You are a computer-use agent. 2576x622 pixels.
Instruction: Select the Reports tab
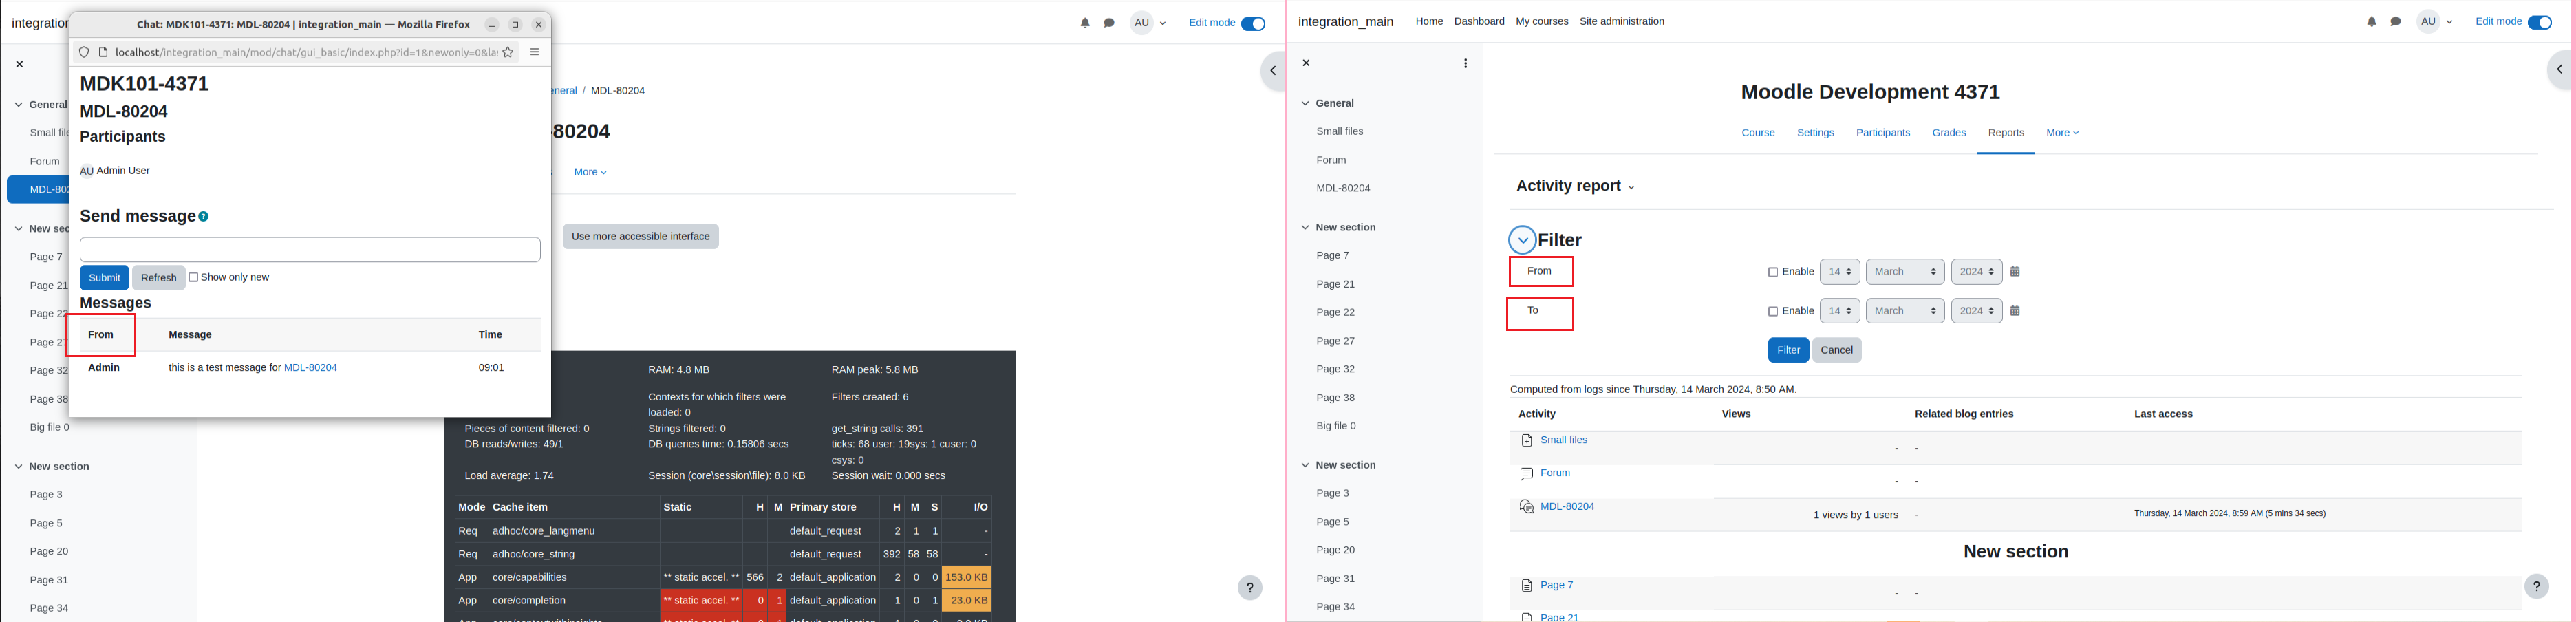[x=2005, y=133]
